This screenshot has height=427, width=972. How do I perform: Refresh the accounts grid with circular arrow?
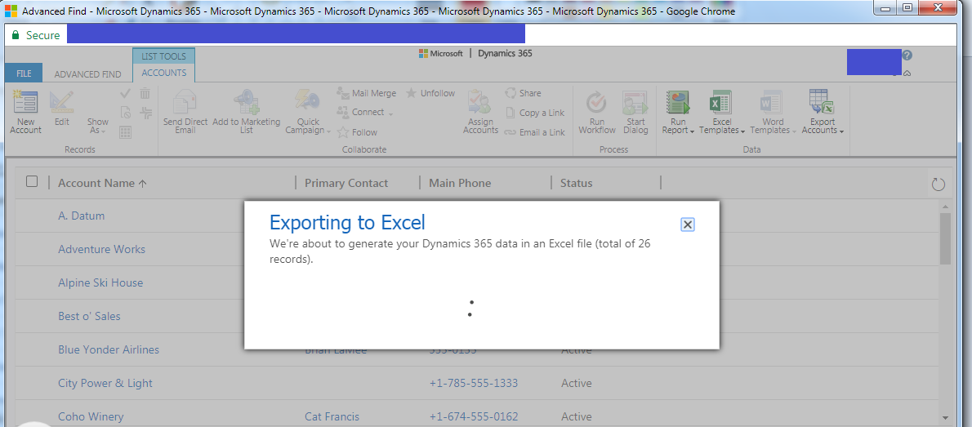pyautogui.click(x=939, y=184)
